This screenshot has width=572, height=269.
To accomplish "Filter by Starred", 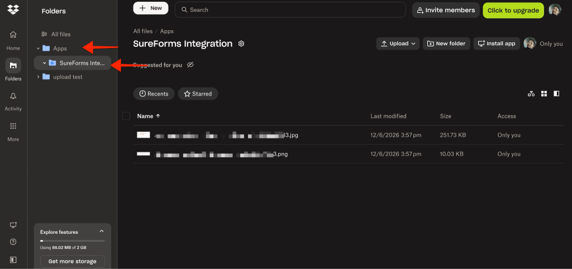I will pos(198,94).
